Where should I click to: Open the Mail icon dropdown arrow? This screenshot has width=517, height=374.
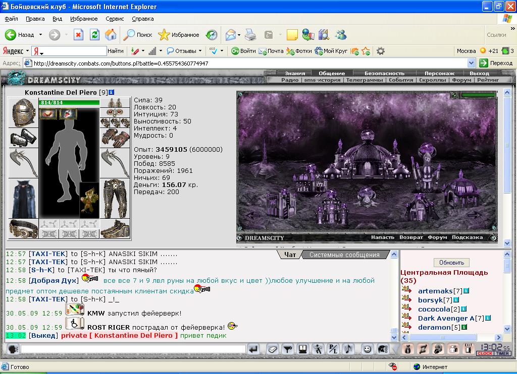click(239, 35)
